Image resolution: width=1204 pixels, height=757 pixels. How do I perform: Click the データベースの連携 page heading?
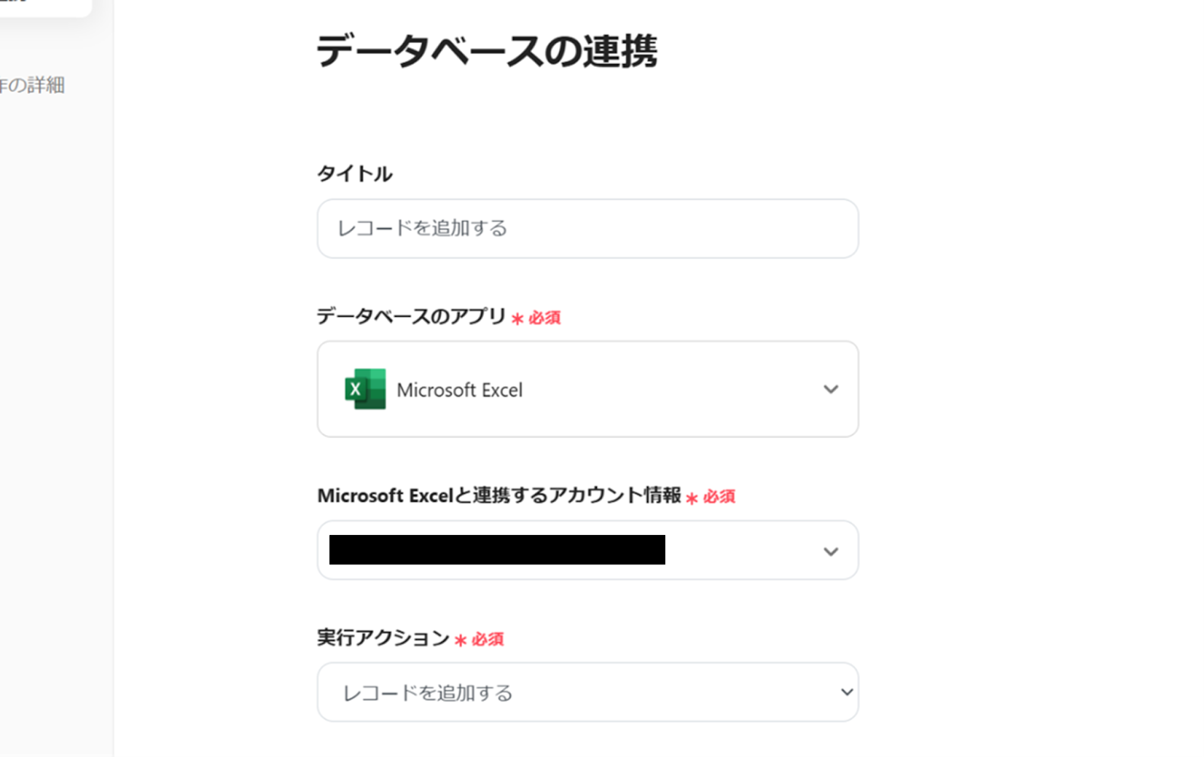[487, 51]
